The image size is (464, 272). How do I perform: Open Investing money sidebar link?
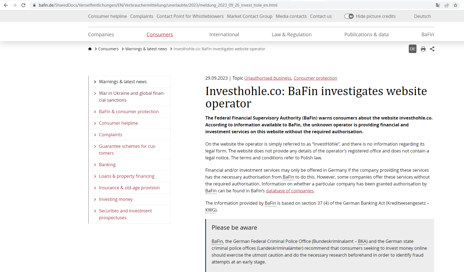pos(116,199)
